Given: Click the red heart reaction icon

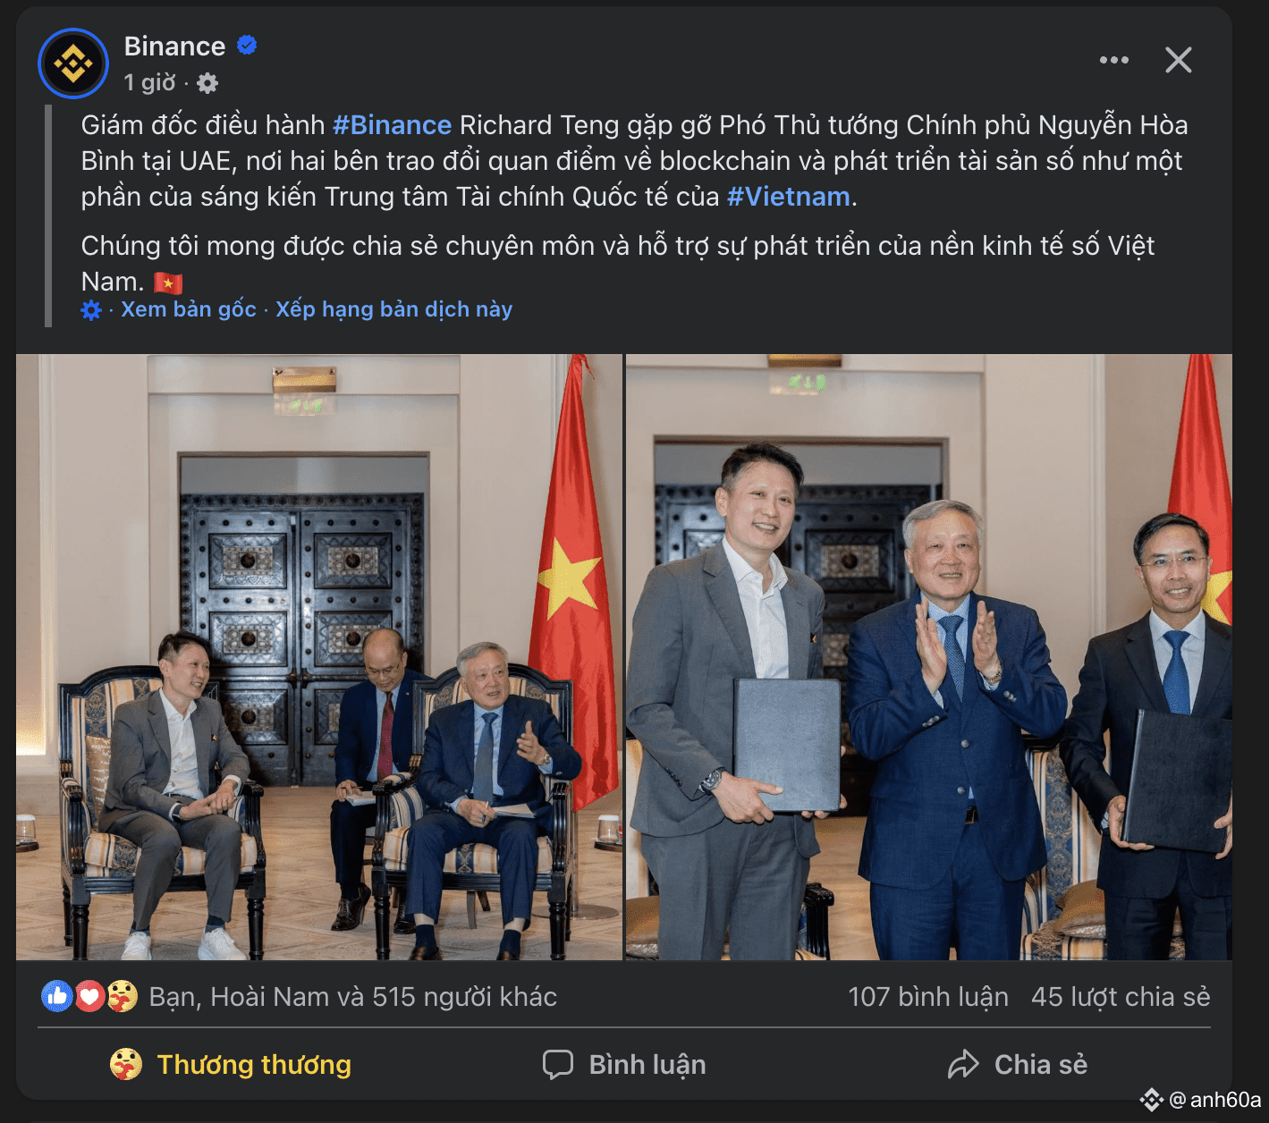Looking at the screenshot, I should coord(89,996).
